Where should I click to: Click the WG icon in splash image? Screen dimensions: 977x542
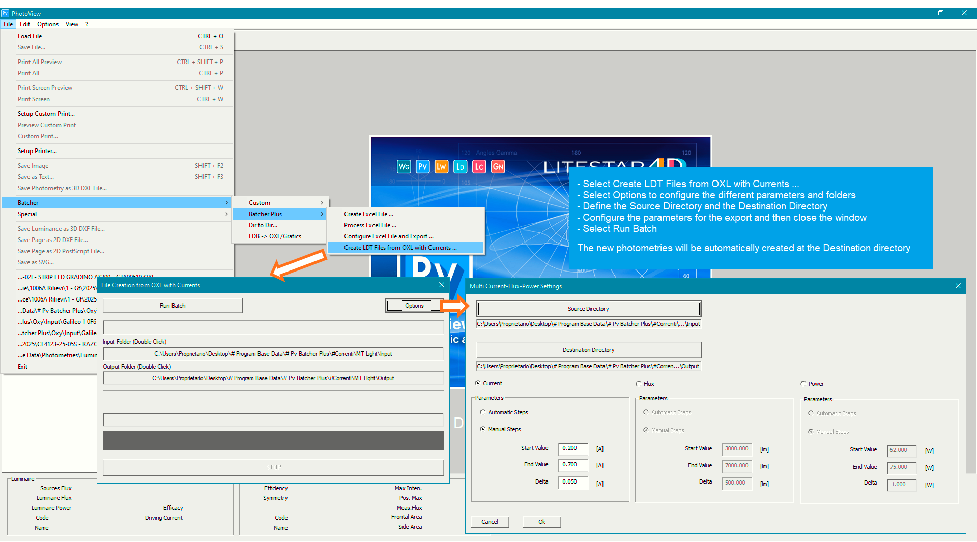[x=404, y=167]
